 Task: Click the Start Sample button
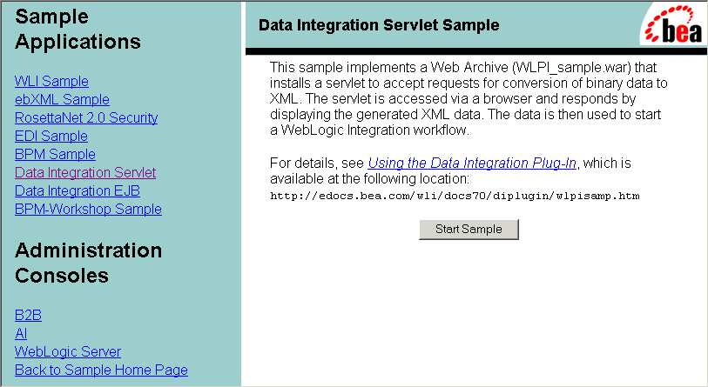click(469, 229)
